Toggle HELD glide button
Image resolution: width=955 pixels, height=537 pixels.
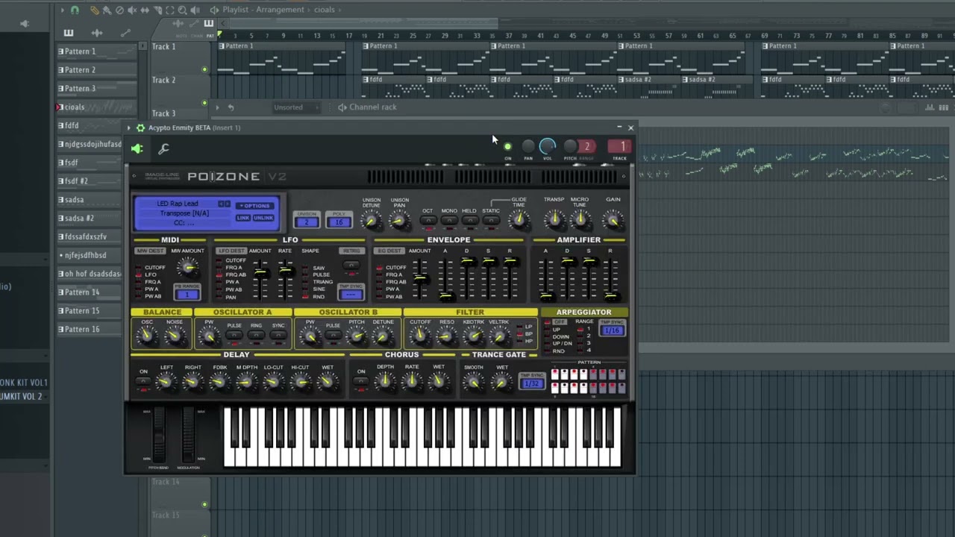469,221
